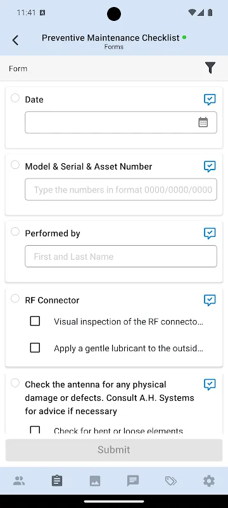Select the radio circle next to RF Connector

tap(15, 298)
